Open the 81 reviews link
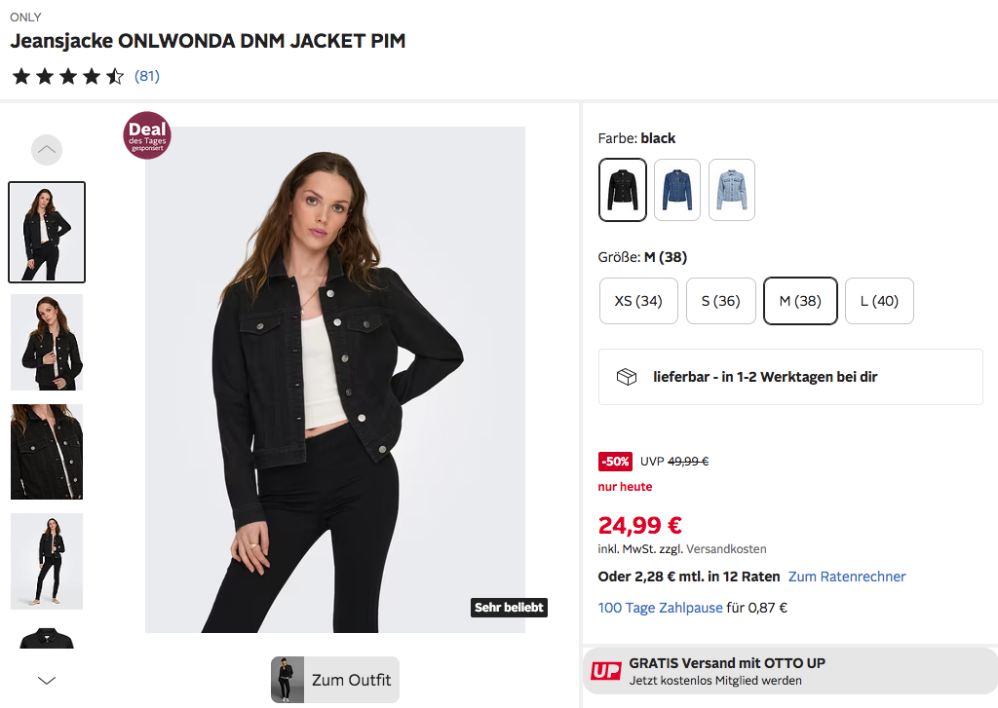The width and height of the screenshot is (998, 708). pyautogui.click(x=147, y=76)
